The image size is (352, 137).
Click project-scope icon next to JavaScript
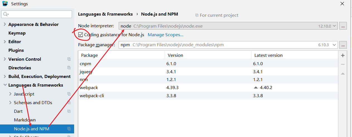point(69,94)
